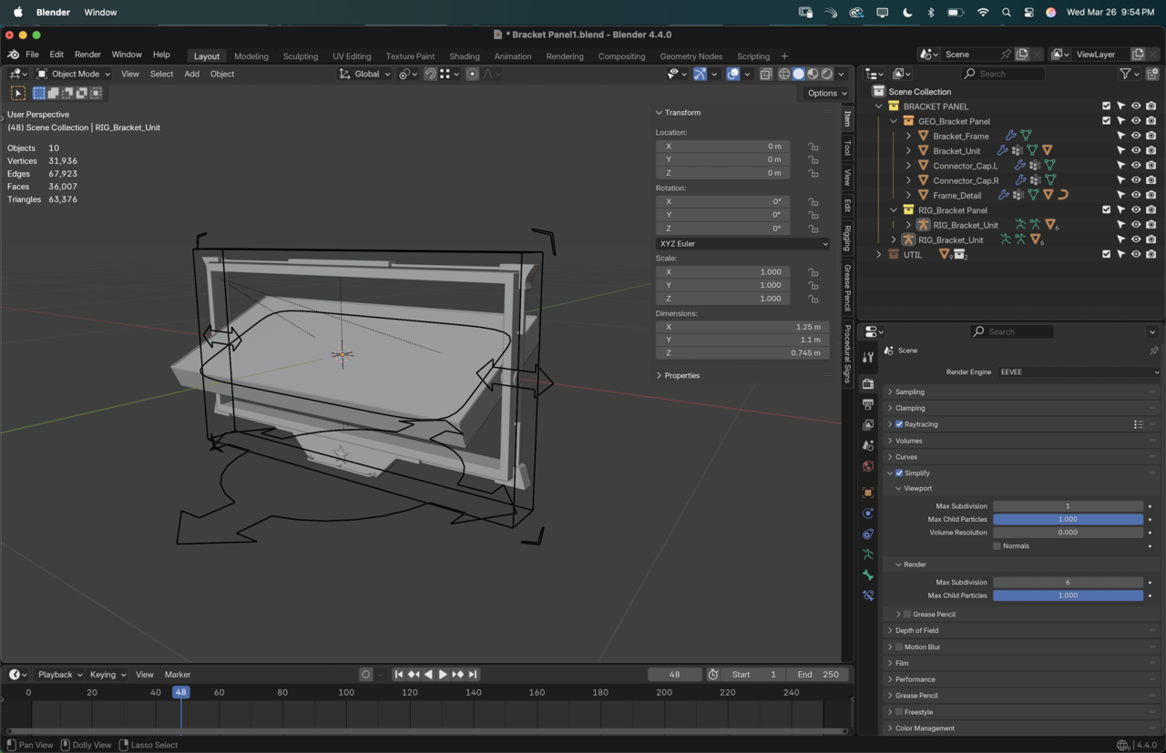Toggle proportional editing in viewport header
The height and width of the screenshot is (753, 1166).
472,74
